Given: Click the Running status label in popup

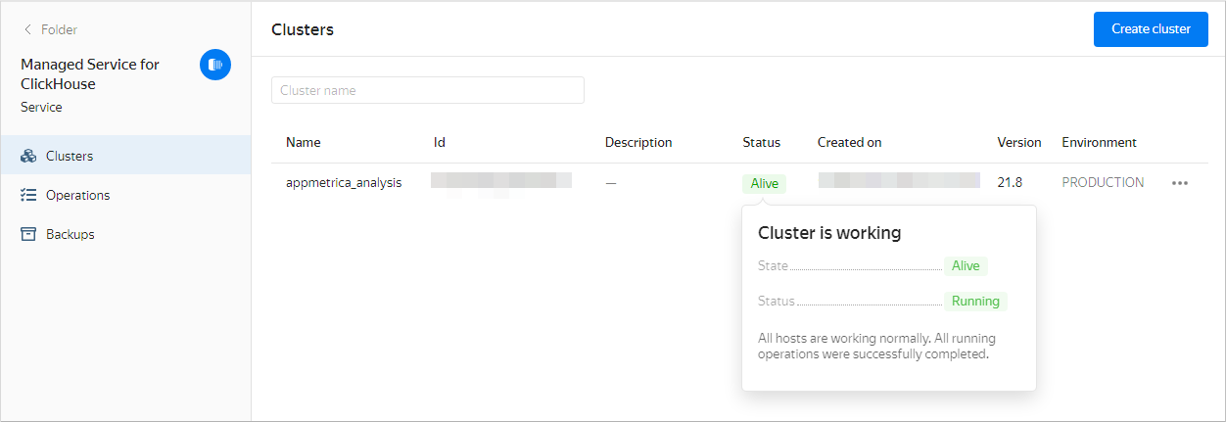Looking at the screenshot, I should tap(974, 302).
